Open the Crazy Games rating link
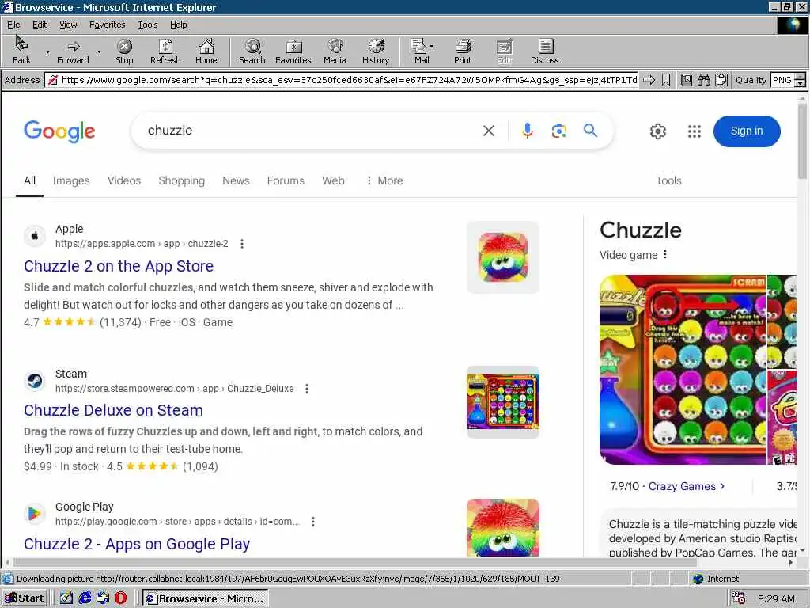 click(686, 486)
